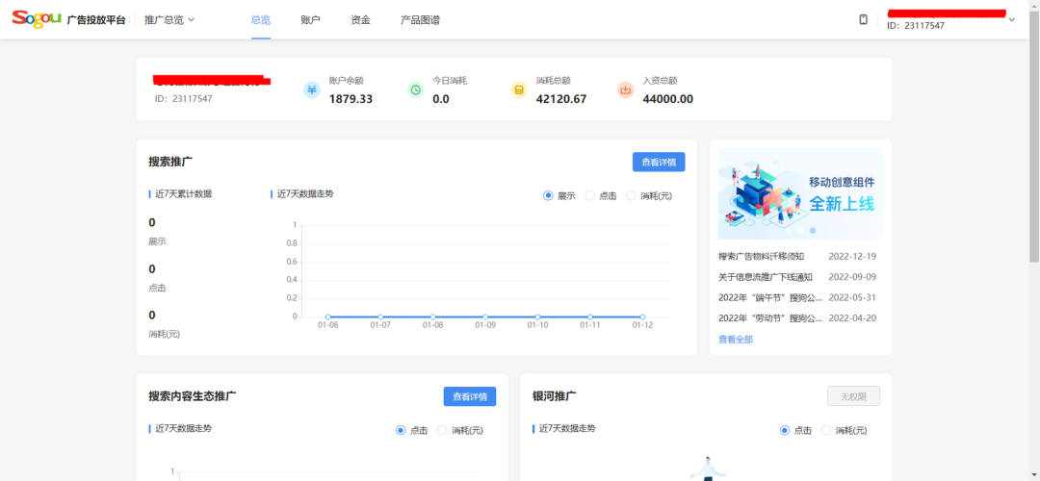Select 点击 radio in 搜索推广 chart
The image size is (1040, 481).
pos(590,195)
